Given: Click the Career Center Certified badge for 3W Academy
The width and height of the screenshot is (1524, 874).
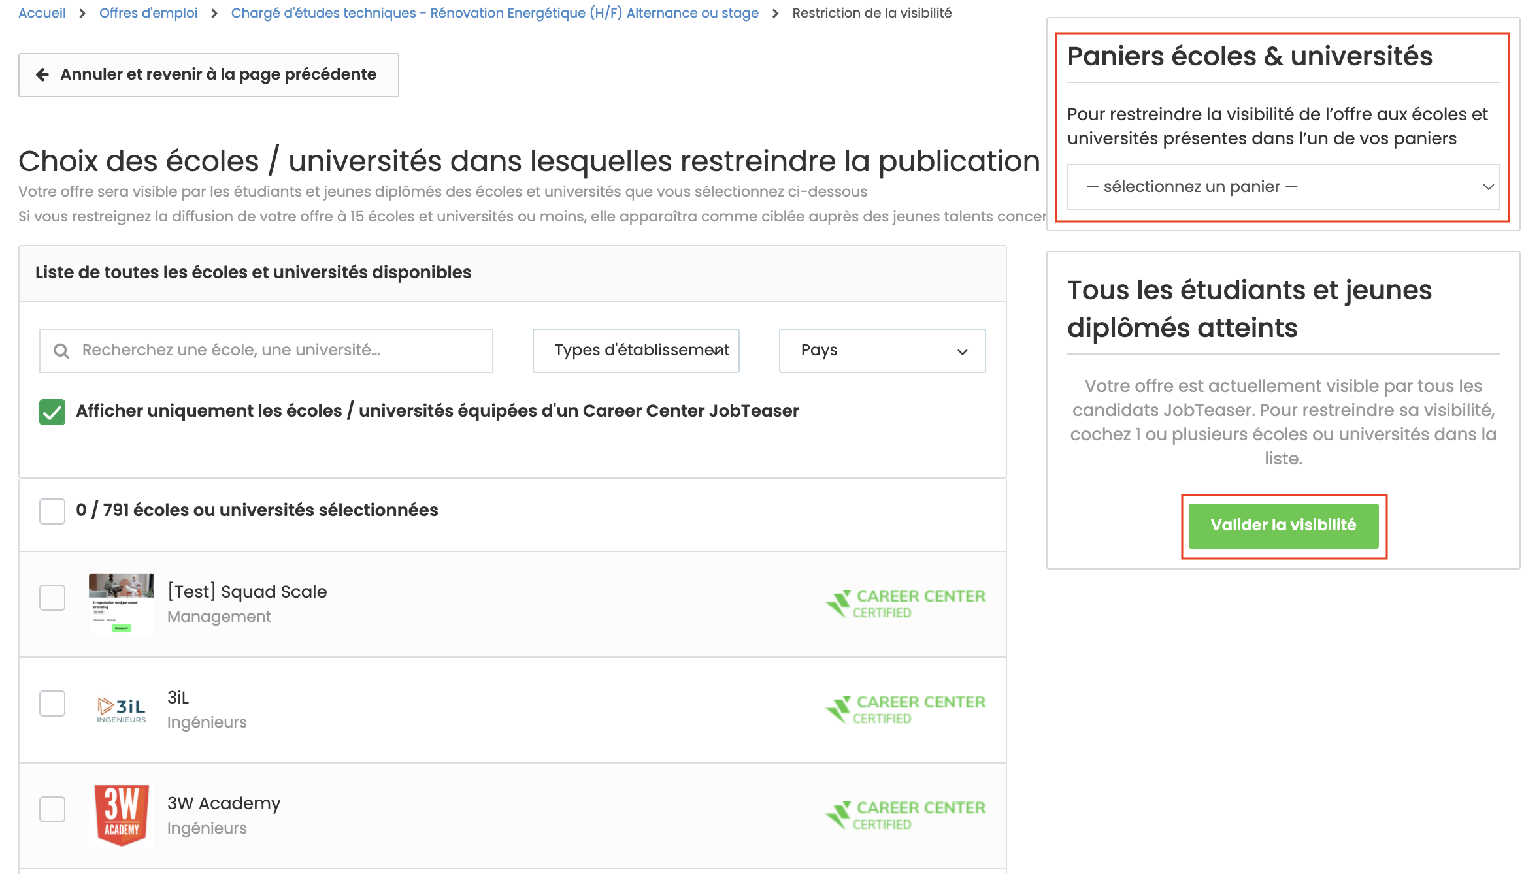Looking at the screenshot, I should click(906, 815).
